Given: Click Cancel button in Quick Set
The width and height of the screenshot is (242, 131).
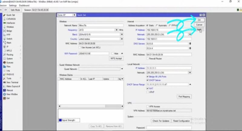Looking at the screenshot, I should coord(199,25).
